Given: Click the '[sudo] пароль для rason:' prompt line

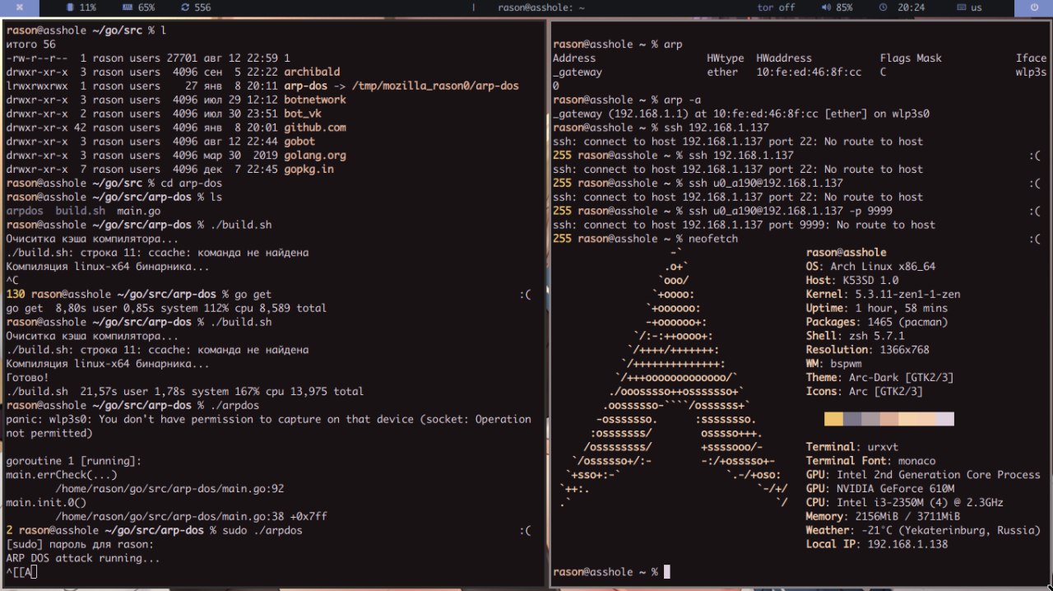Looking at the screenshot, I should point(80,544).
